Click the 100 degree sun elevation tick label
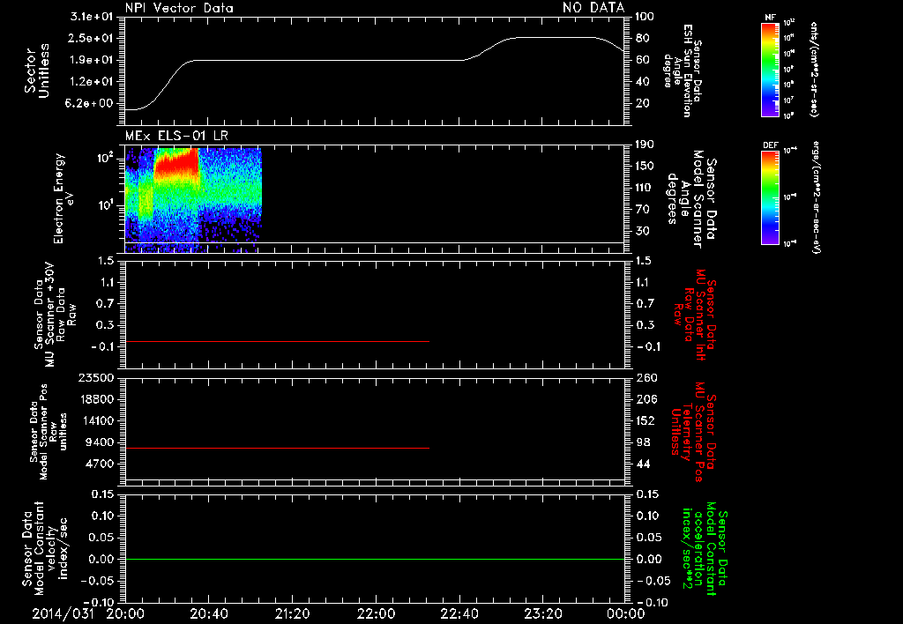 click(646, 16)
